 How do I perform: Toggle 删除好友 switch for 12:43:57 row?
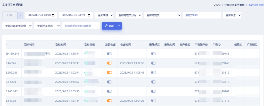(x=153, y=82)
